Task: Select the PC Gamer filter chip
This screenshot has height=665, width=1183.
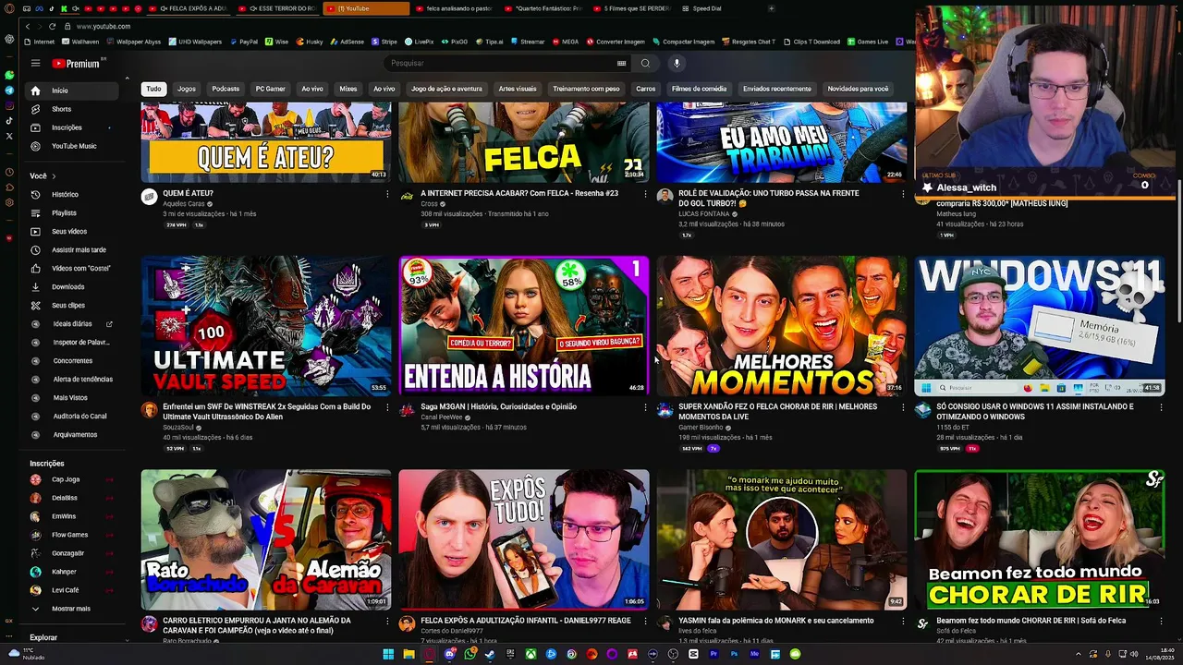Action: click(x=271, y=89)
